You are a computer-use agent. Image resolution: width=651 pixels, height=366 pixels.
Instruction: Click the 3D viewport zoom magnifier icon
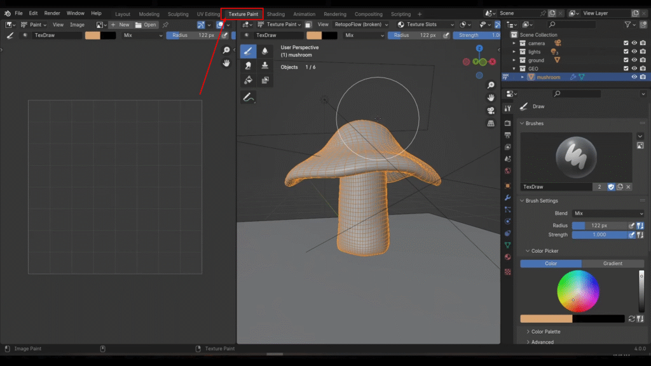pos(491,85)
